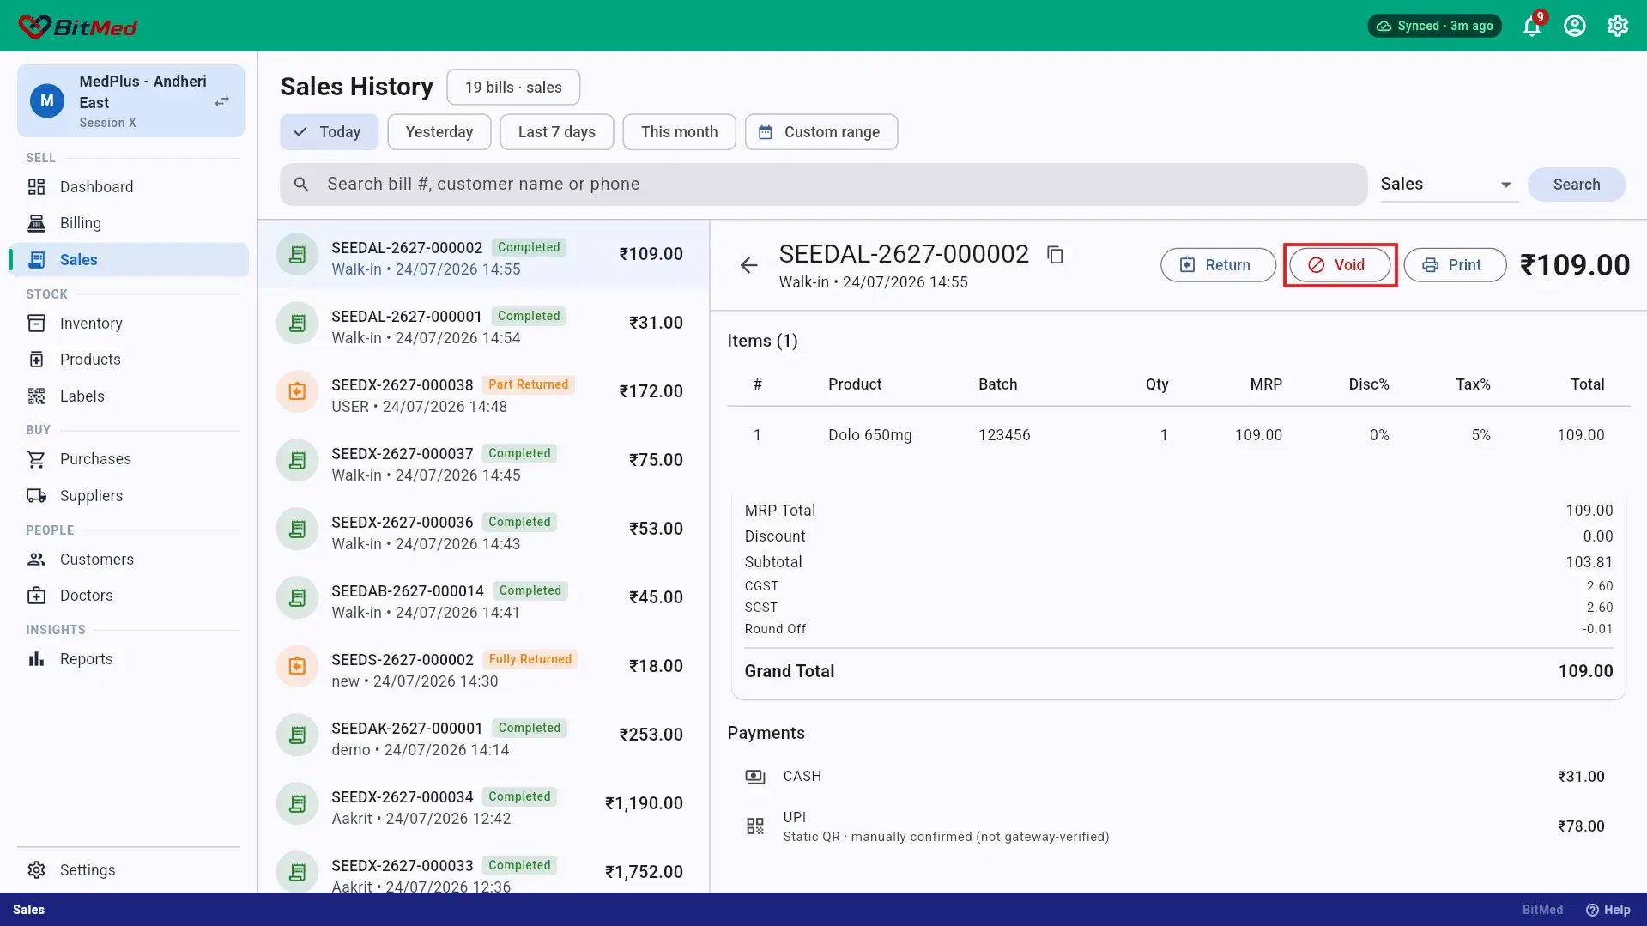Click the Search button
Viewport: 1647px width, 926px height.
tap(1577, 185)
